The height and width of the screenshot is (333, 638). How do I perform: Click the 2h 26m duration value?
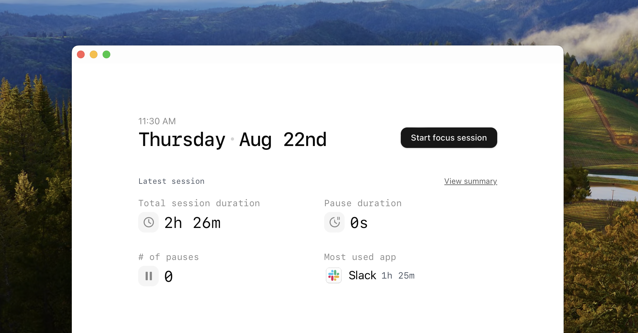tap(192, 223)
